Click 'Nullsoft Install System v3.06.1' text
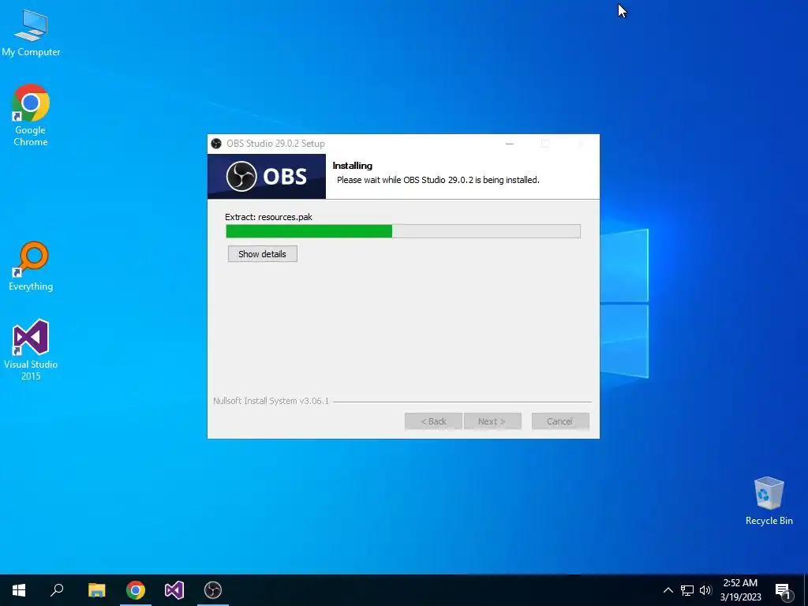This screenshot has height=606, width=808. coord(271,401)
